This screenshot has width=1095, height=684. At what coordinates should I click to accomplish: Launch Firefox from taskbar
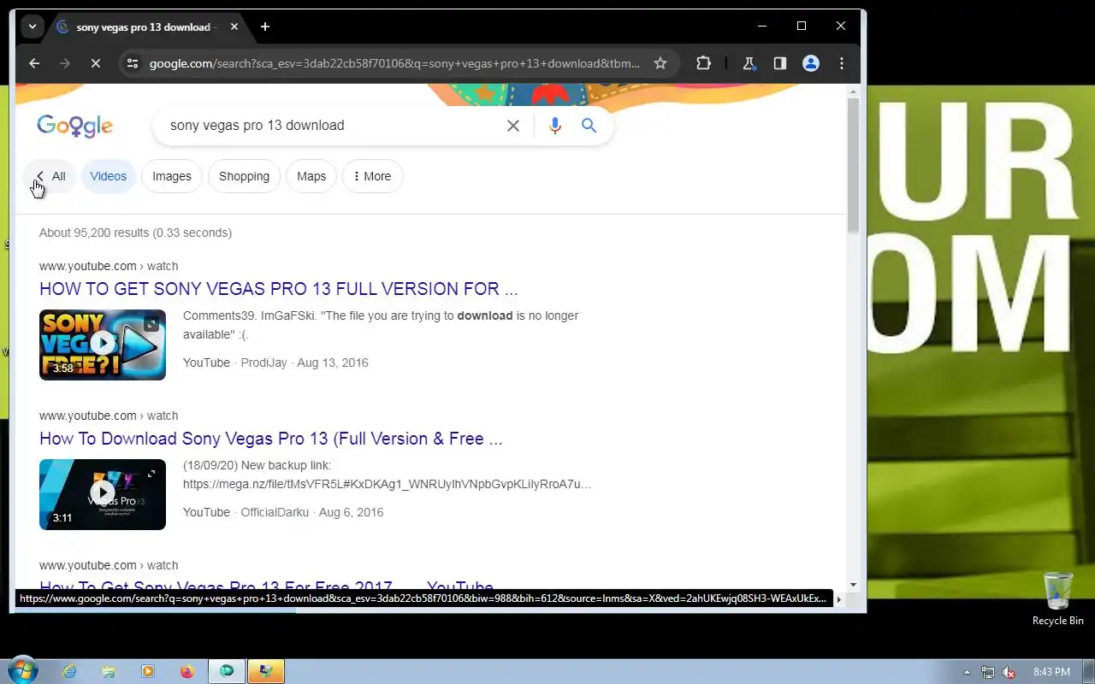187,672
